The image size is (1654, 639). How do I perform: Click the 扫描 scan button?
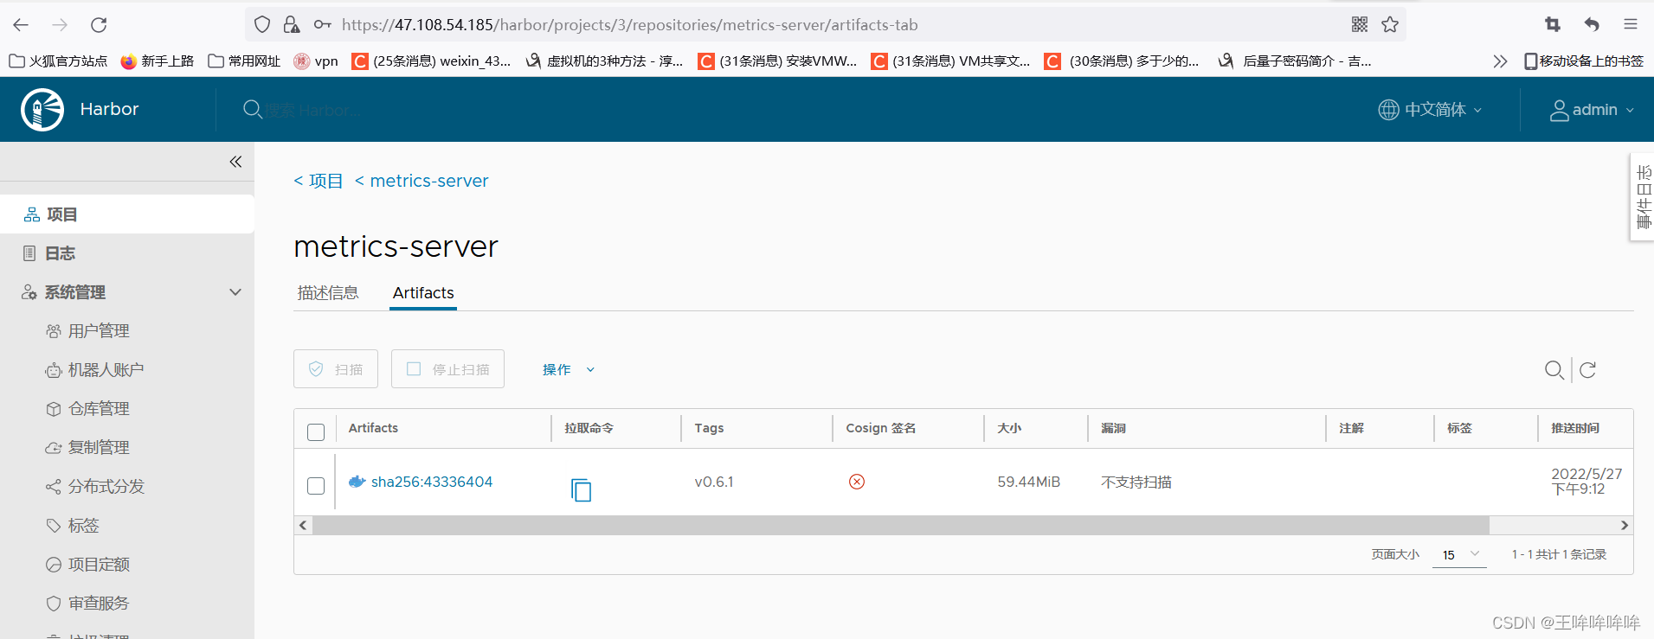click(336, 369)
